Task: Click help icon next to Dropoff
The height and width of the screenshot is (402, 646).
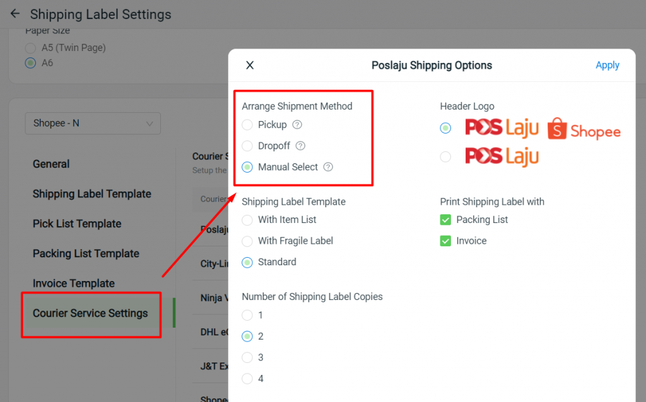Action: tap(301, 146)
